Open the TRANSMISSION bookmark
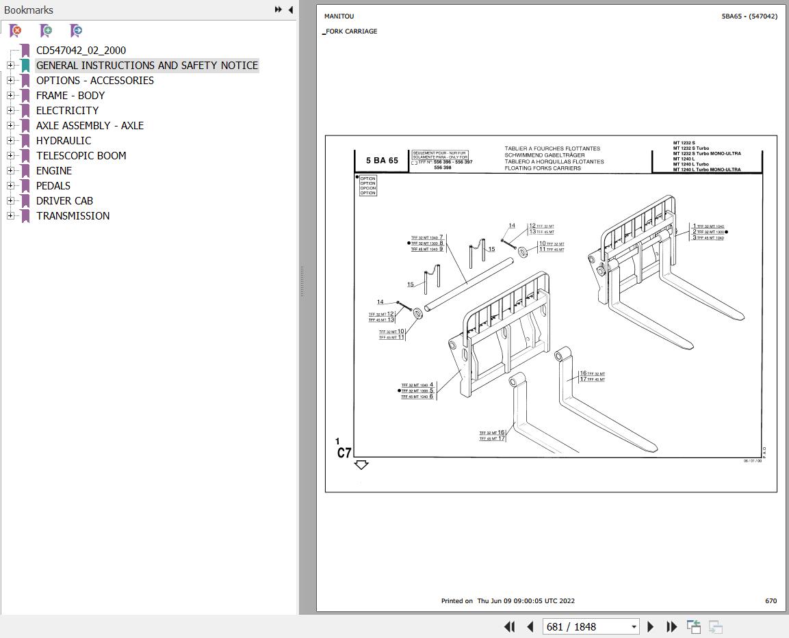 tap(73, 216)
